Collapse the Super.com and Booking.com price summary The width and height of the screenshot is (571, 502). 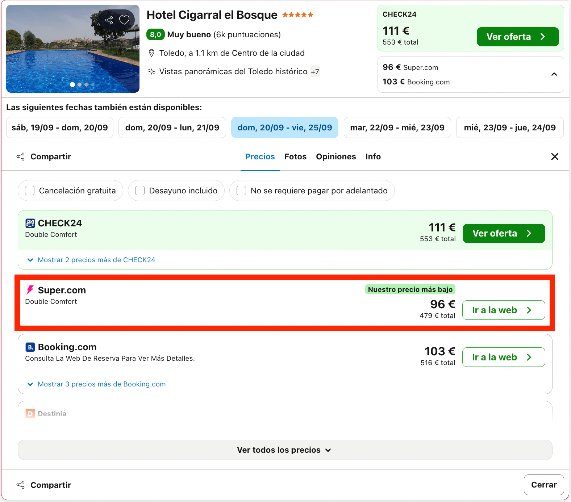[554, 74]
